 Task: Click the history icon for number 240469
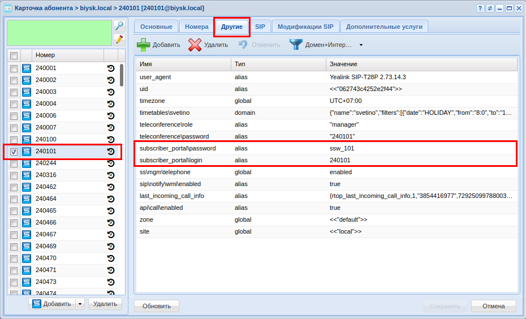[111, 246]
